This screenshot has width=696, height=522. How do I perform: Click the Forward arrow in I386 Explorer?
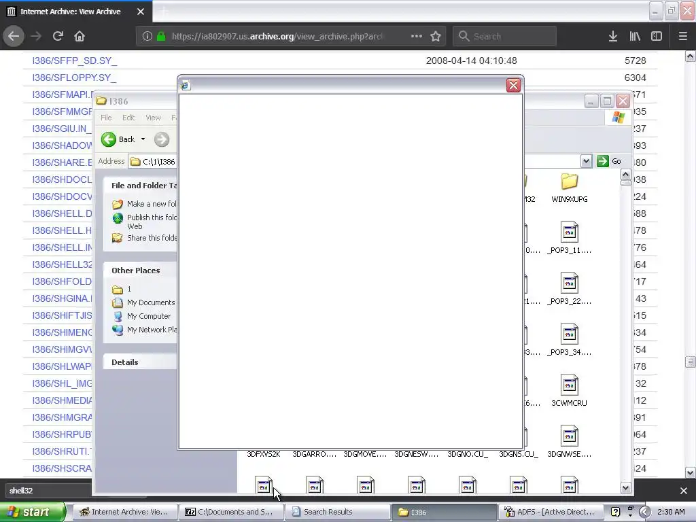[162, 139]
